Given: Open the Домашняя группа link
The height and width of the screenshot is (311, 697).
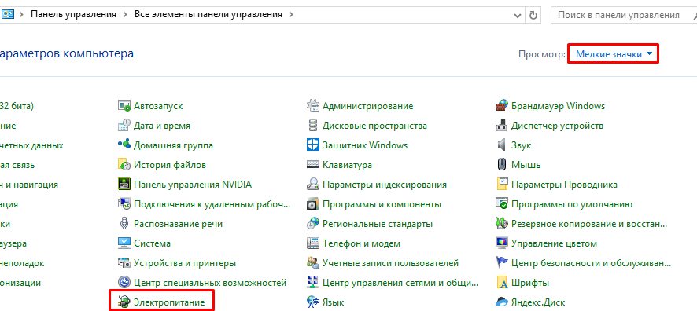Looking at the screenshot, I should pyautogui.click(x=173, y=145).
